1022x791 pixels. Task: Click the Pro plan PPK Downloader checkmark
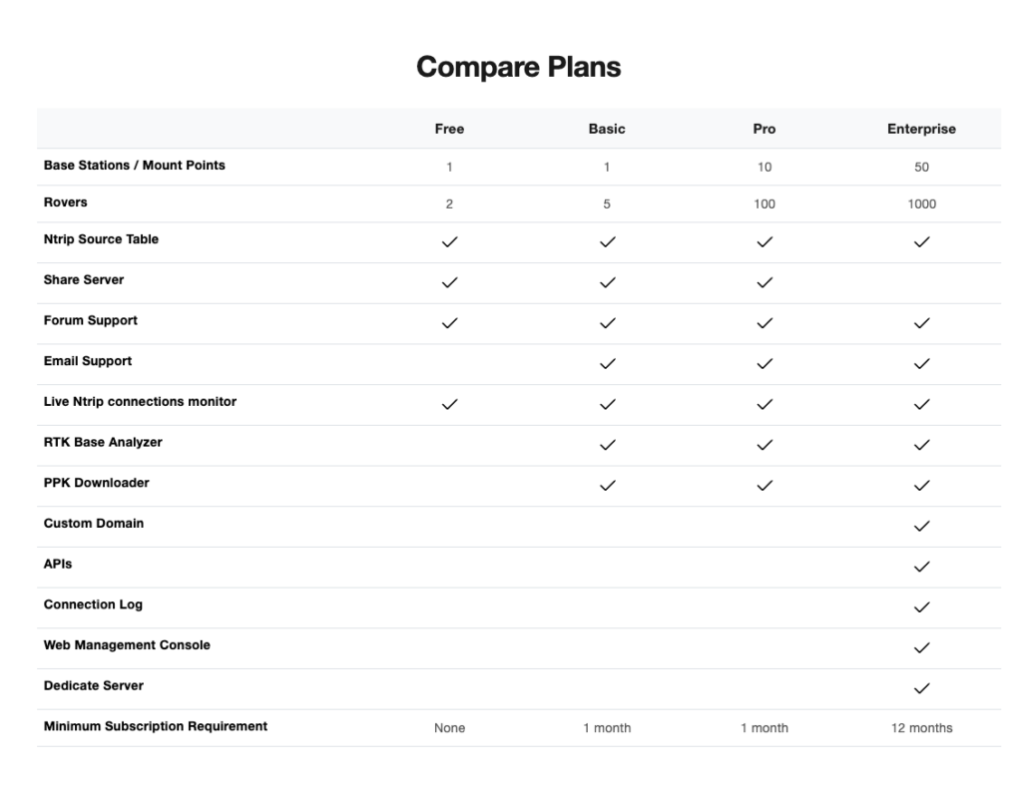765,486
